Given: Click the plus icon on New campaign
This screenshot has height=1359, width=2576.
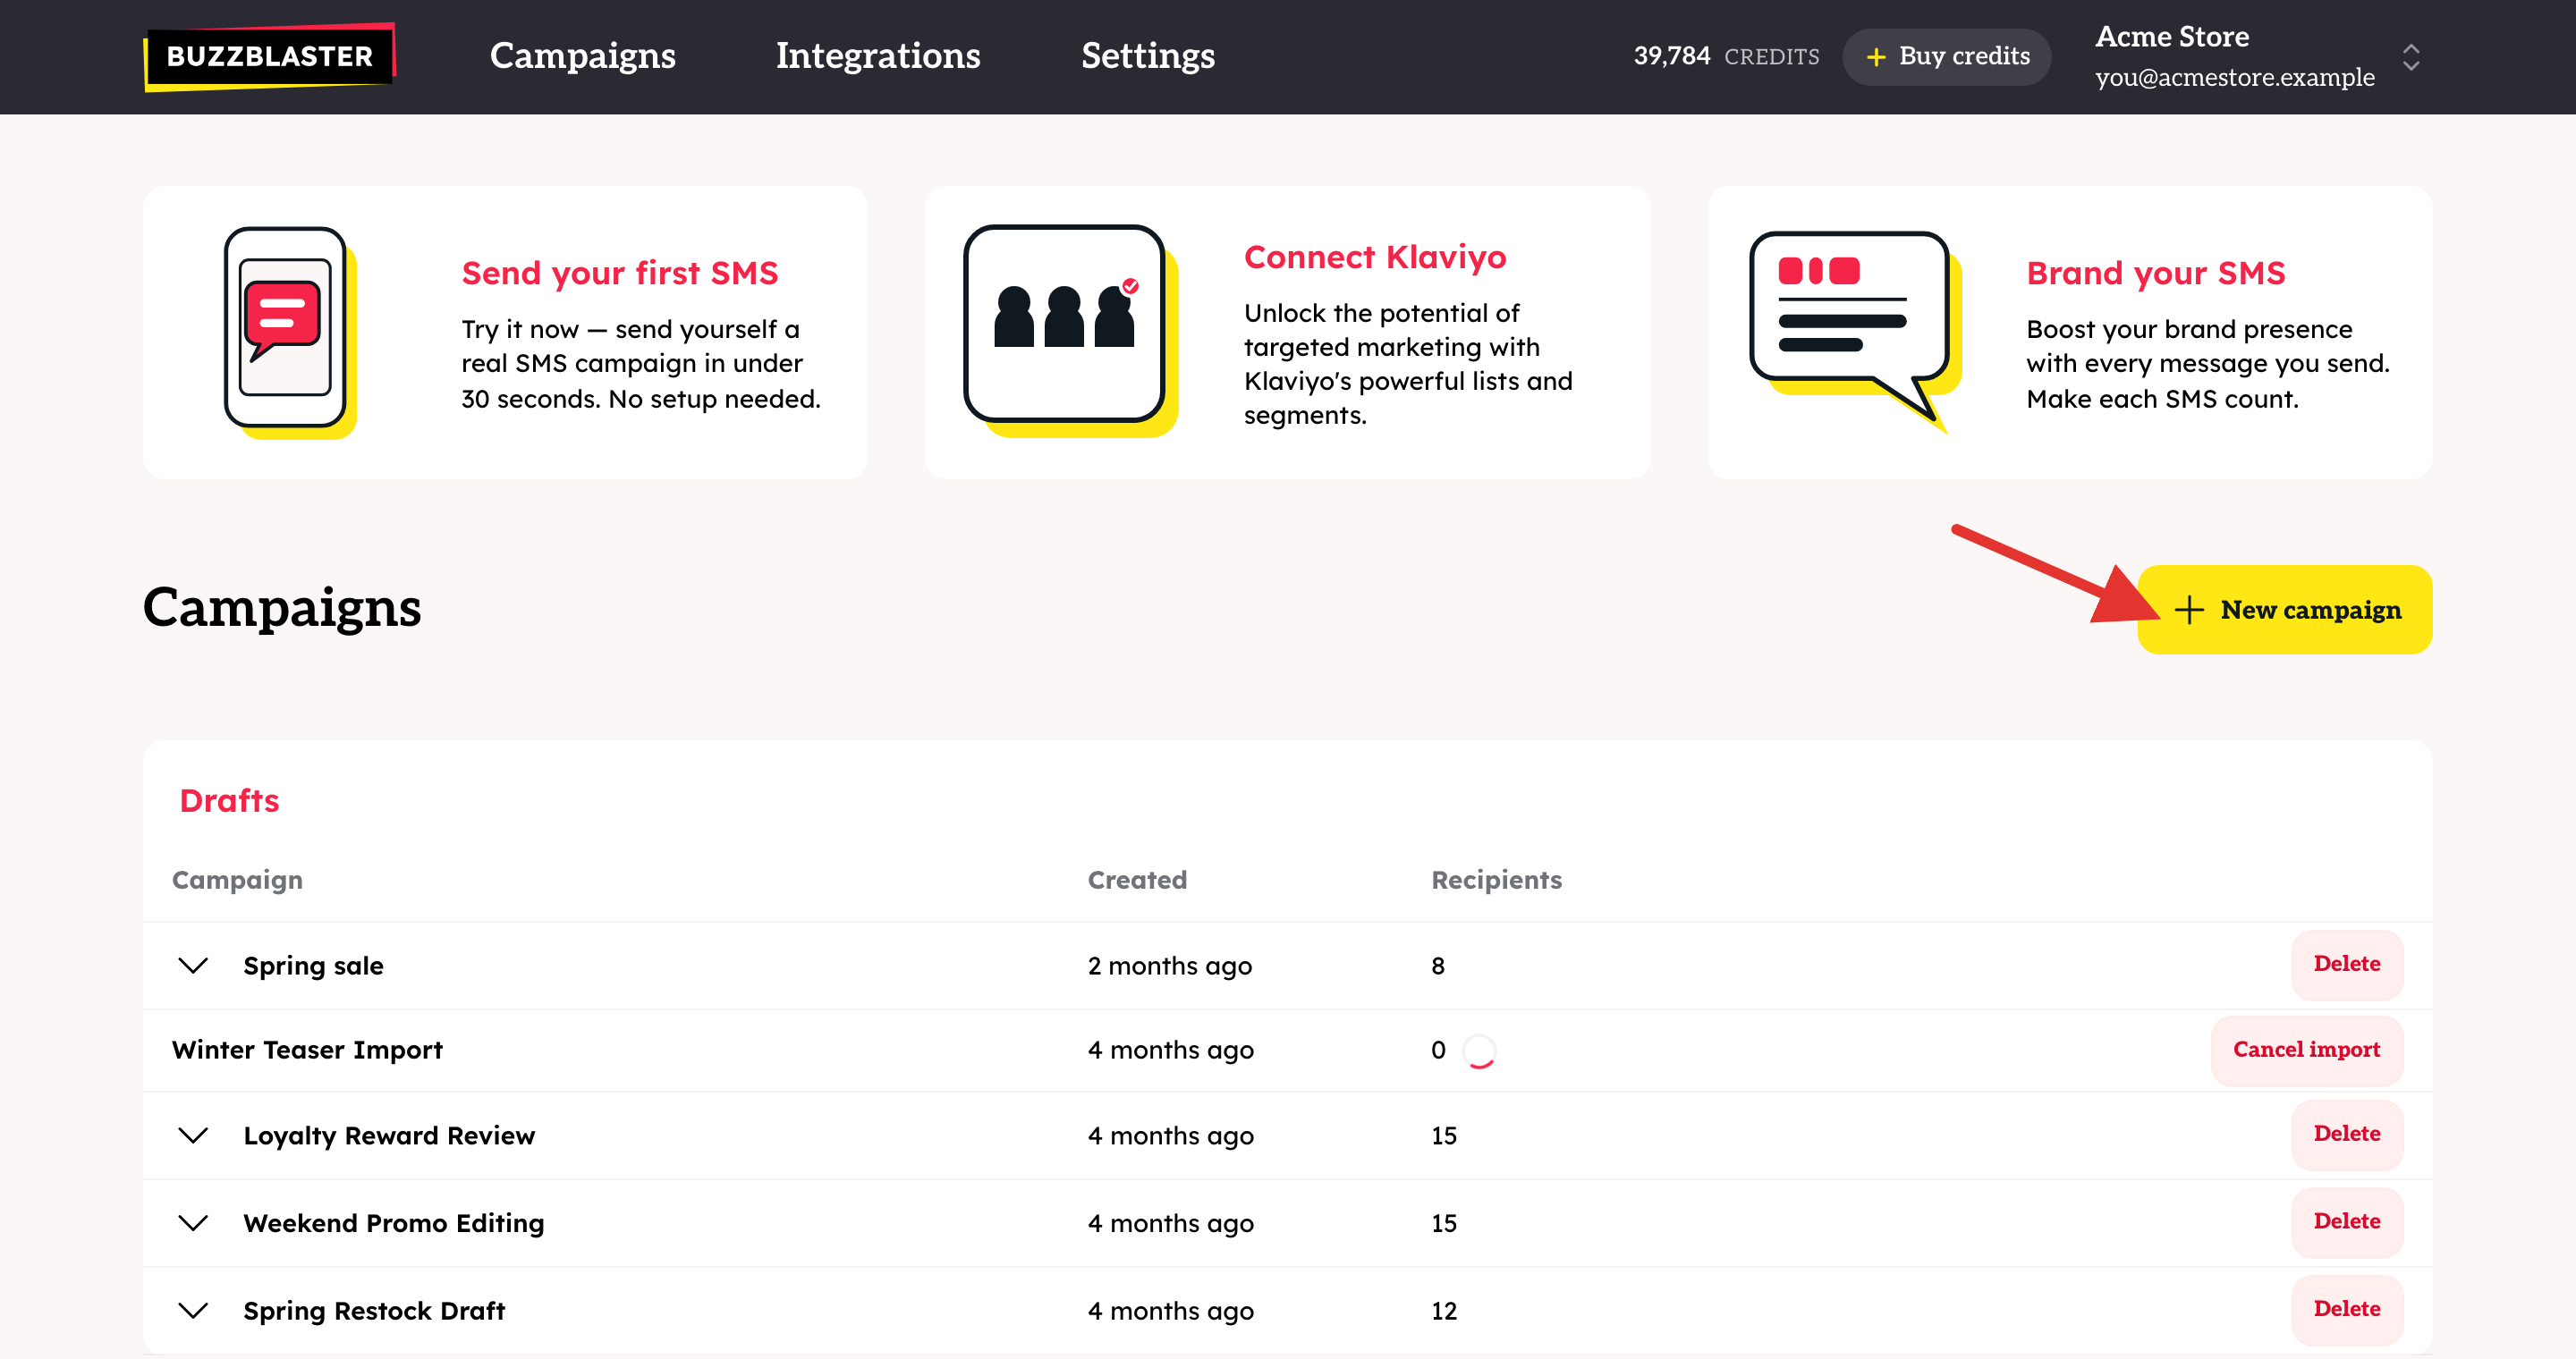Looking at the screenshot, I should (2189, 610).
